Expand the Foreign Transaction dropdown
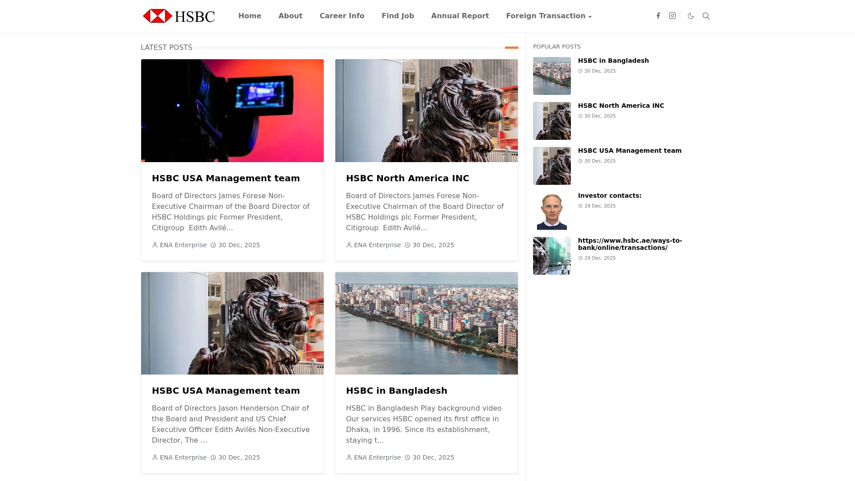This screenshot has height=481, width=855. (x=549, y=16)
